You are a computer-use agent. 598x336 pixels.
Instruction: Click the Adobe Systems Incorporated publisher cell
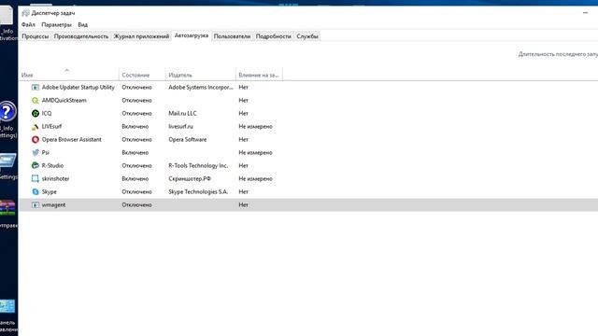click(x=201, y=87)
